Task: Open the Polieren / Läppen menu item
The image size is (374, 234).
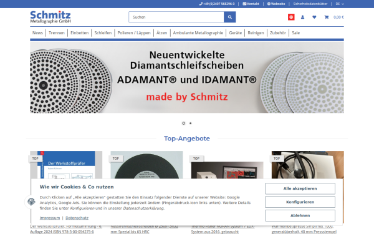Action: [x=134, y=32]
